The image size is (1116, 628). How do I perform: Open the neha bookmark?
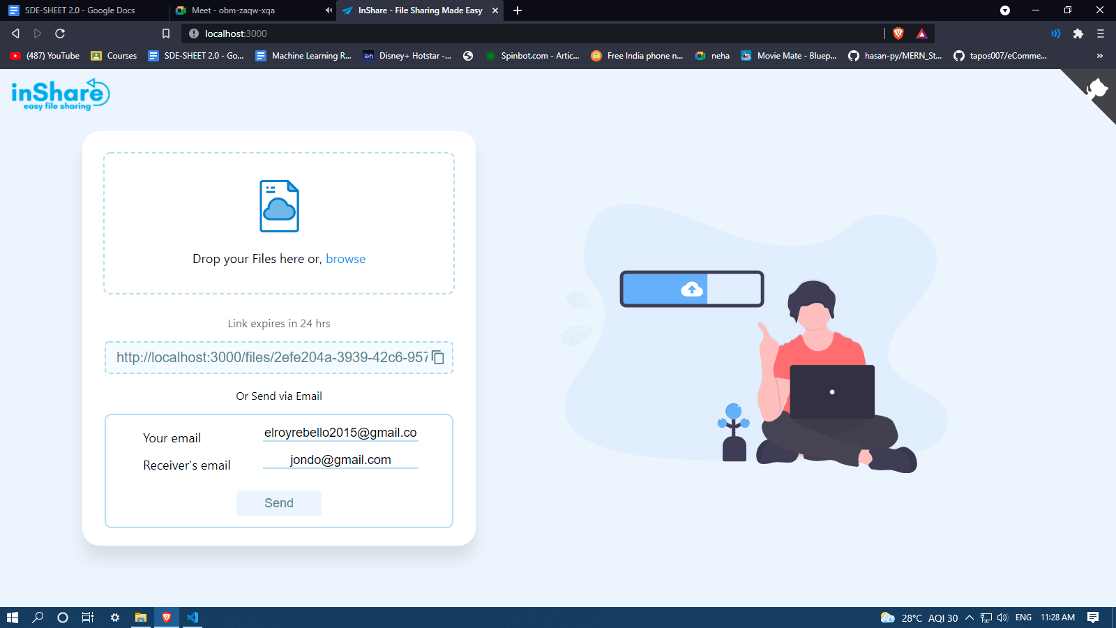[712, 56]
